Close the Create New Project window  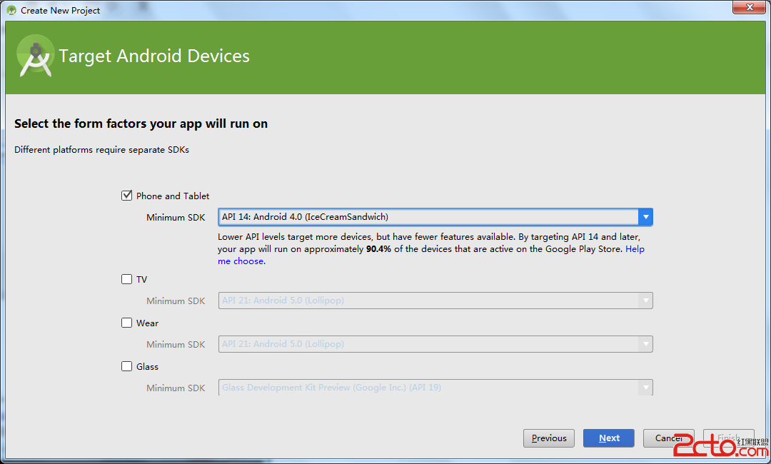[x=747, y=8]
